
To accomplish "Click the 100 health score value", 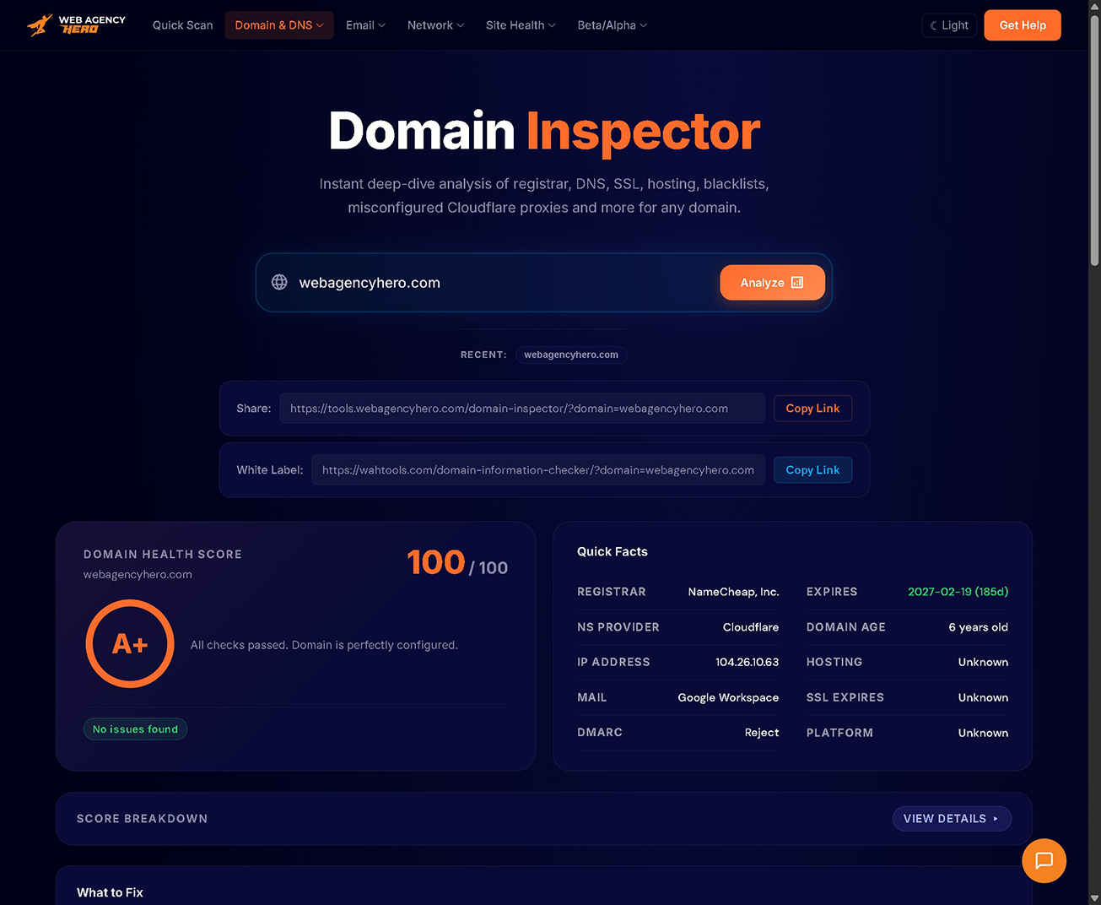I will [435, 562].
